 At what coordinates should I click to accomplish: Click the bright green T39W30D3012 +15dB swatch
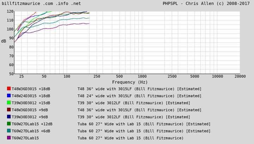tap(9, 103)
